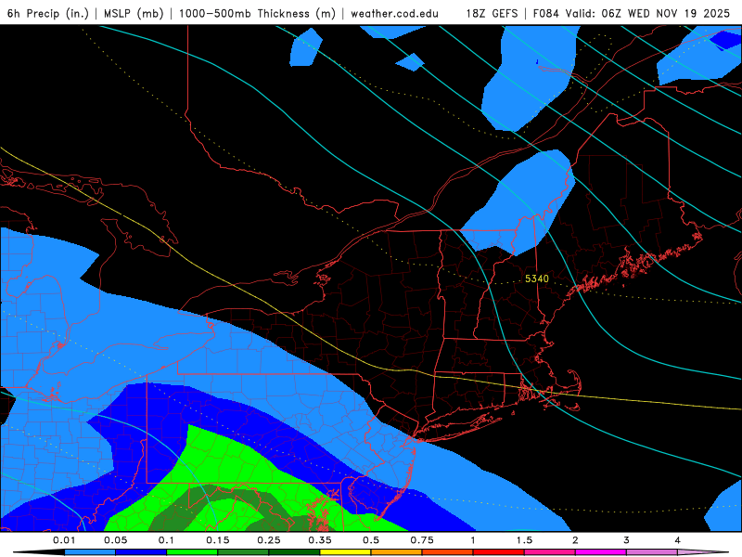Click the 0.35 legend value label
This screenshot has height=557, width=742.
coord(320,540)
